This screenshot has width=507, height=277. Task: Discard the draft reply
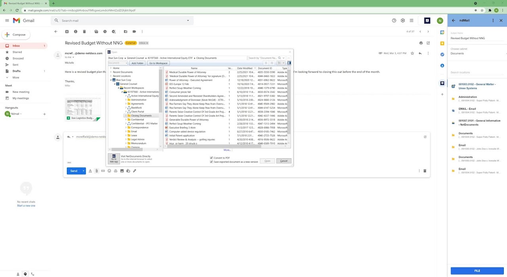tap(425, 171)
